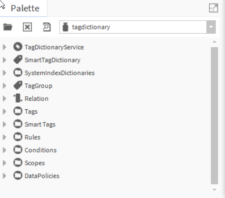The width and height of the screenshot is (225, 198).
Task: Click the Close Palette X icon
Action: tap(27, 27)
